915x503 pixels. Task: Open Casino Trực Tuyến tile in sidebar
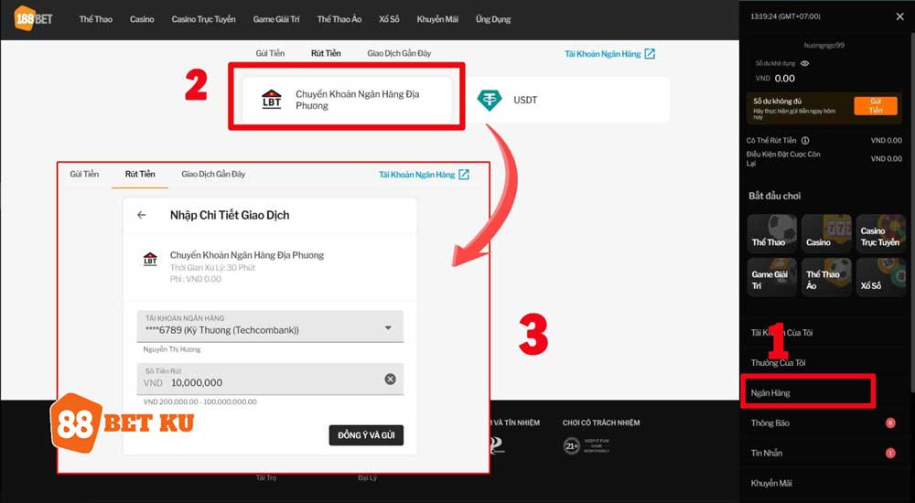click(880, 233)
